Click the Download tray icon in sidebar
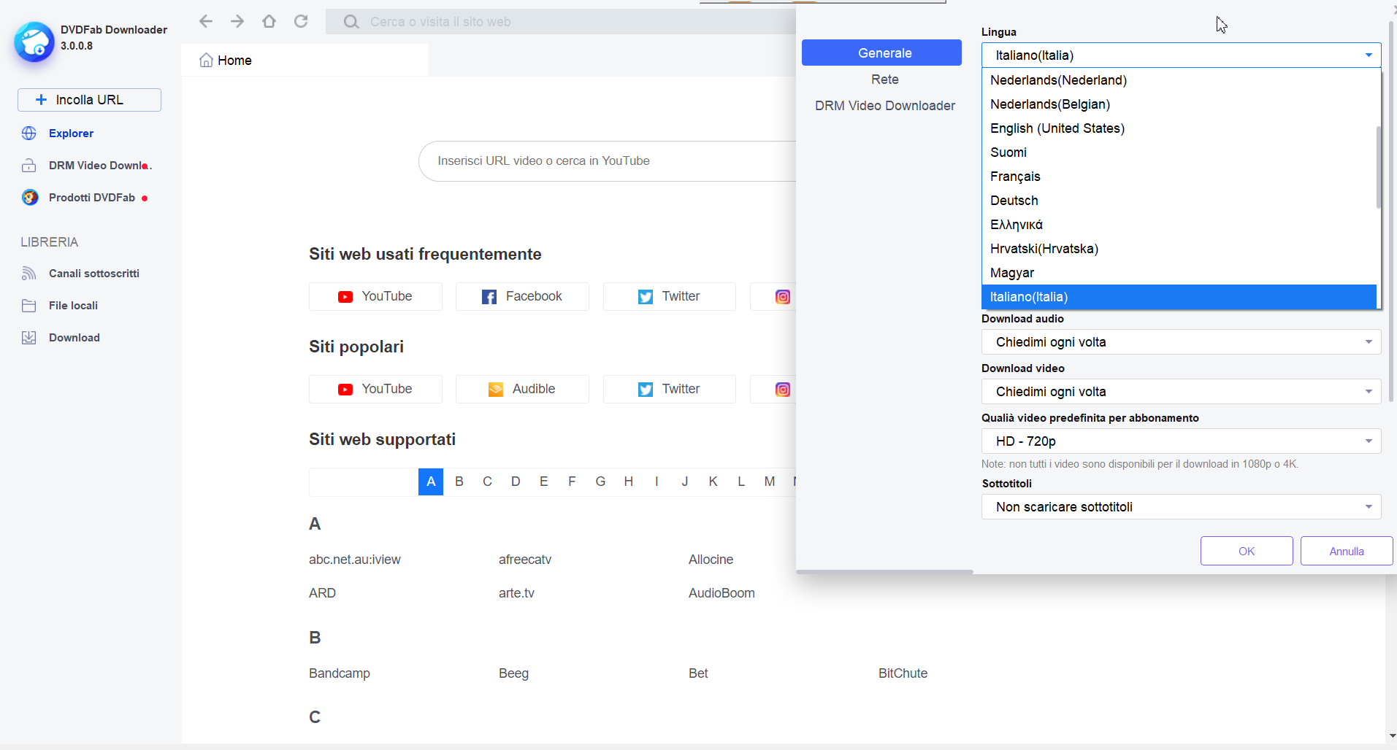This screenshot has height=750, width=1397. pos(29,338)
